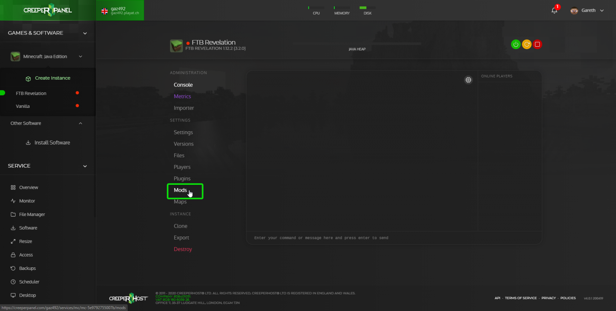The height and width of the screenshot is (311, 616).
Task: Start the server with green power button
Action: (516, 44)
